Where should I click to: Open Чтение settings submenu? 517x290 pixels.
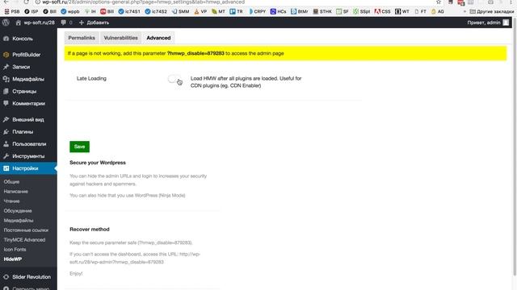[11, 201]
